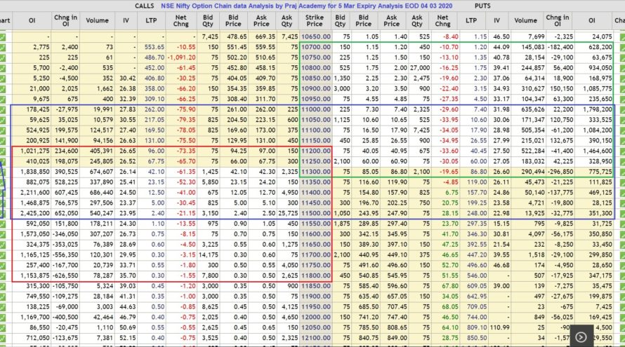625x347 pixels.
Task: Select puts IV value 110.99
Action: click(x=500, y=327)
